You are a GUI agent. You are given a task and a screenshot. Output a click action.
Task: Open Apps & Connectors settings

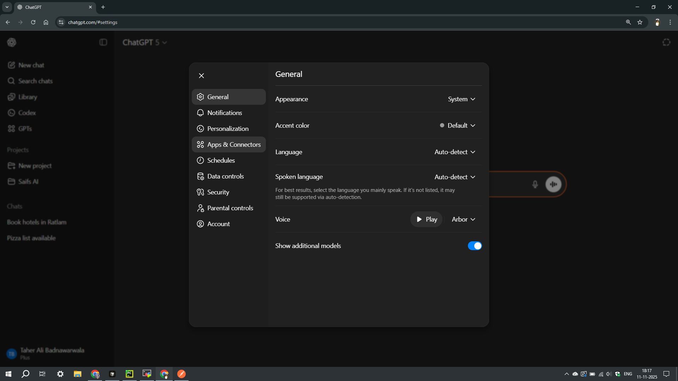[x=228, y=144]
